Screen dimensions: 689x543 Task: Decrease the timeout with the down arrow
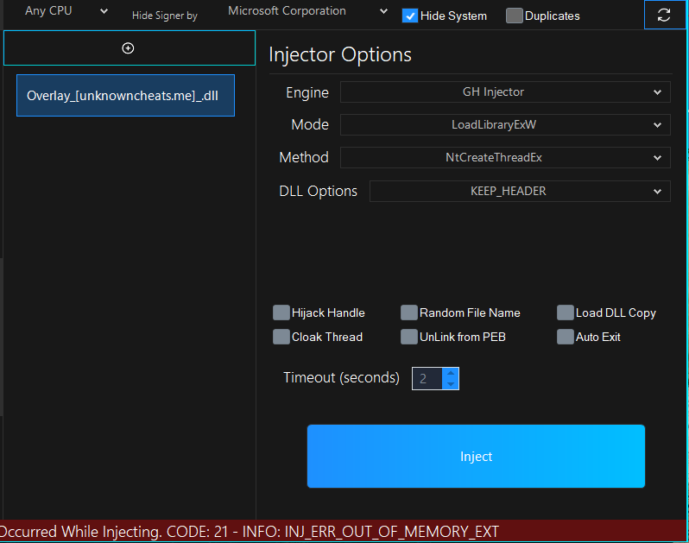pos(451,384)
